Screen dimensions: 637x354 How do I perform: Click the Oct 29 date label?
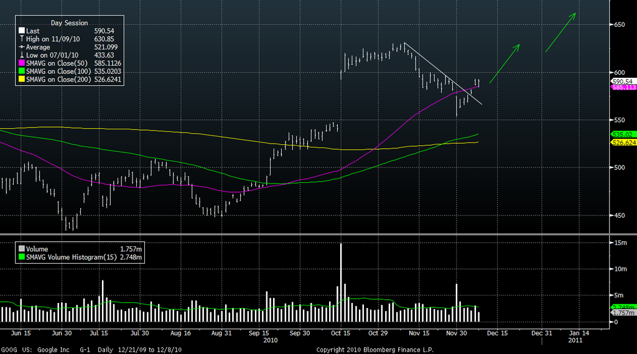pyautogui.click(x=378, y=333)
